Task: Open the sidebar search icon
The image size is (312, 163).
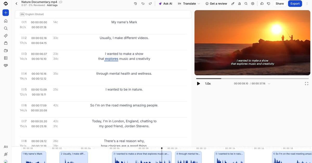Action: coord(6,28)
